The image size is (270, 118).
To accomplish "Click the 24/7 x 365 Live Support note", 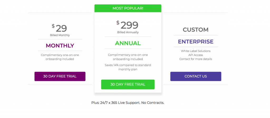I will tap(128, 103).
